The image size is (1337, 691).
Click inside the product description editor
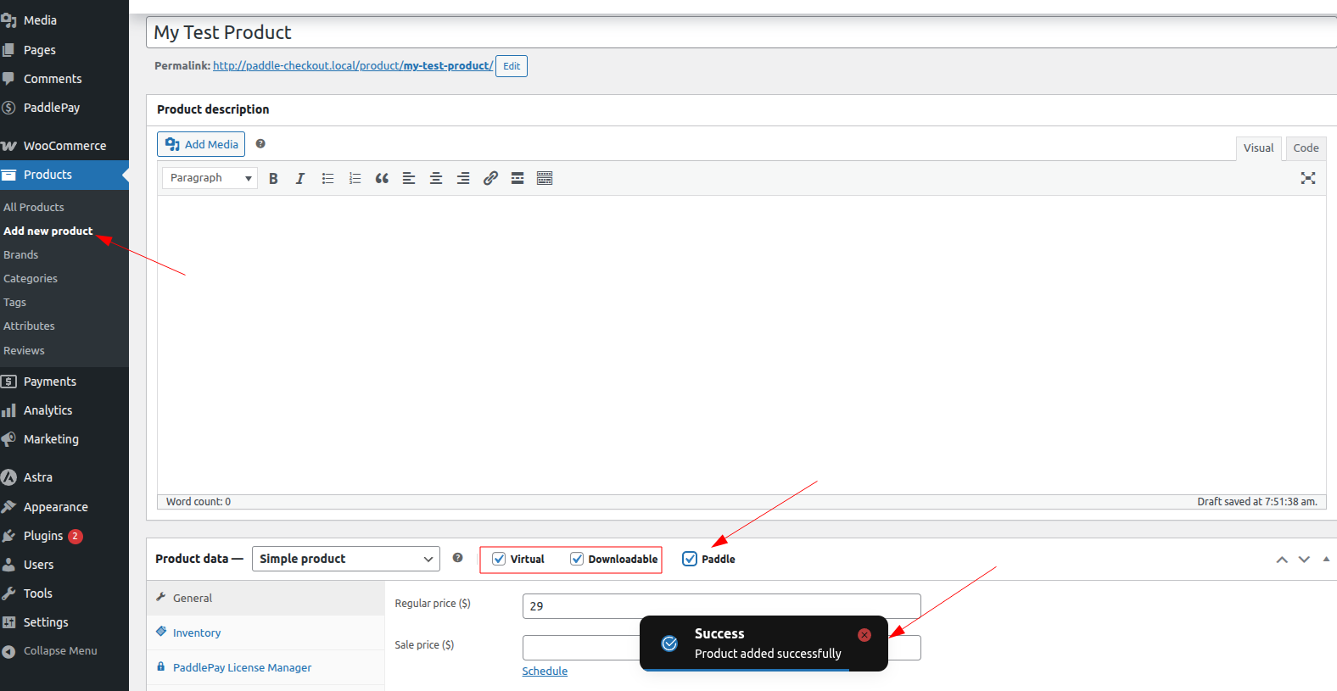click(741, 345)
